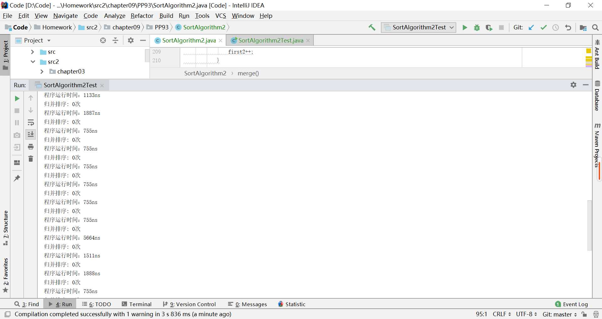Hide the Project panel with minus icon
The width and height of the screenshot is (602, 319).
point(143,40)
